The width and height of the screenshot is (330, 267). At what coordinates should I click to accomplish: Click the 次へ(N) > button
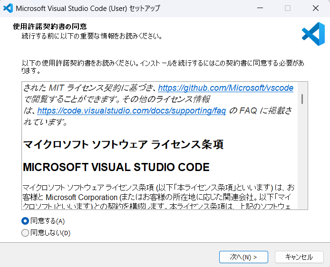tap(243, 257)
